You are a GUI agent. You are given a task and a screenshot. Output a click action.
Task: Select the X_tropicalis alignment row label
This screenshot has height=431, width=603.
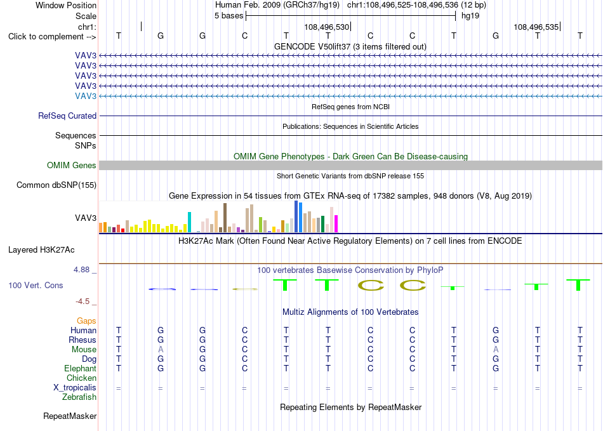(75, 388)
